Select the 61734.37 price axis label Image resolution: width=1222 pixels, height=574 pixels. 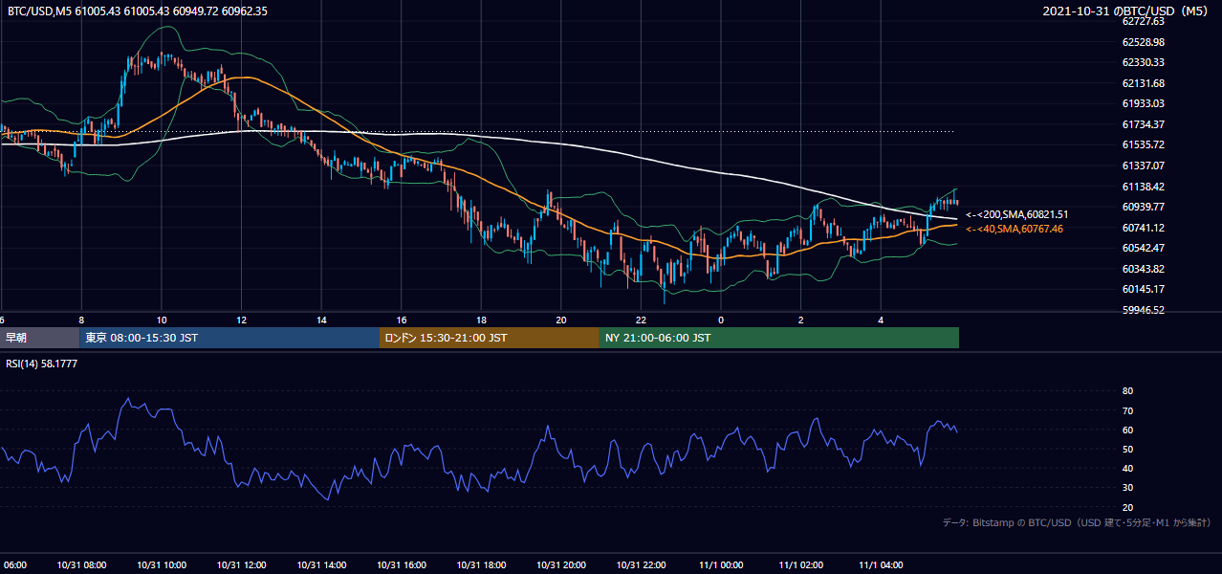pos(1143,124)
